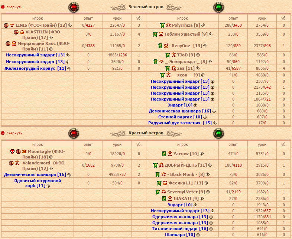
Task: Open info icon next to LINIS
Action: (70, 25)
